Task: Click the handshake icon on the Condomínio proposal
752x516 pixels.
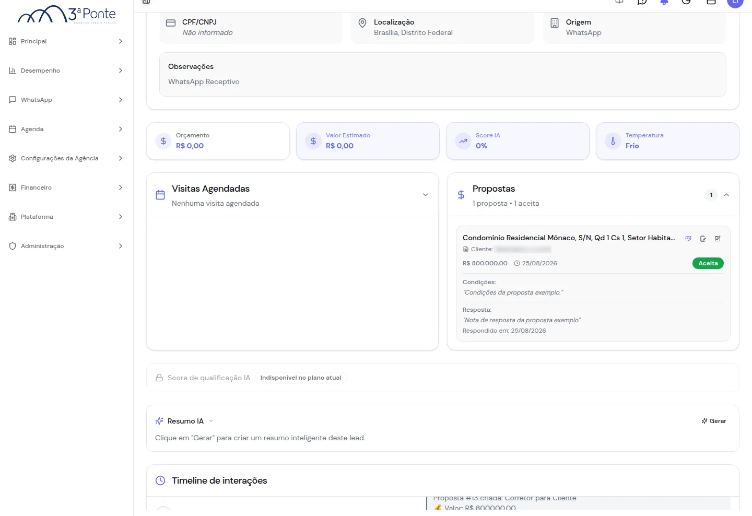Action: point(688,238)
